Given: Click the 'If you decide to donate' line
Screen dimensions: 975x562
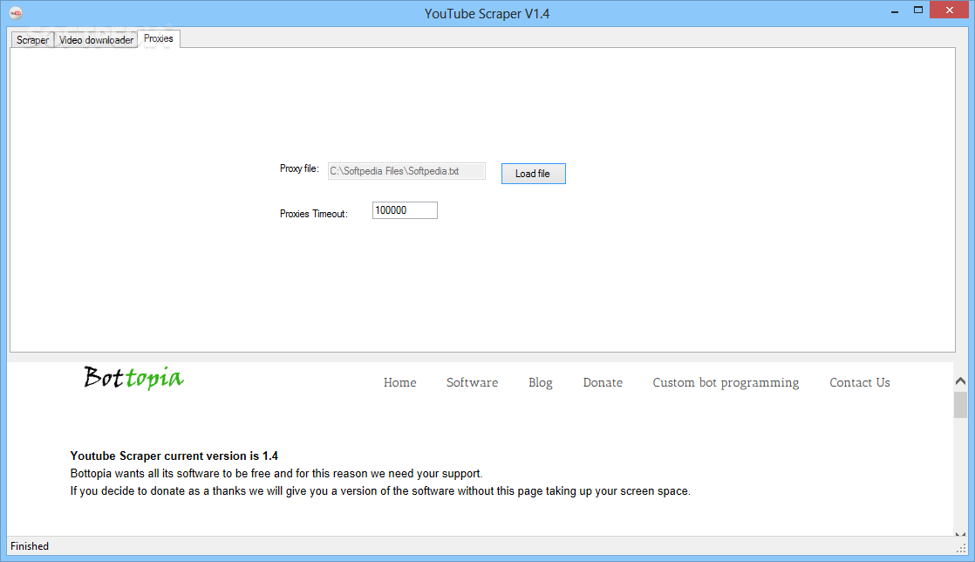Looking at the screenshot, I should (x=380, y=490).
